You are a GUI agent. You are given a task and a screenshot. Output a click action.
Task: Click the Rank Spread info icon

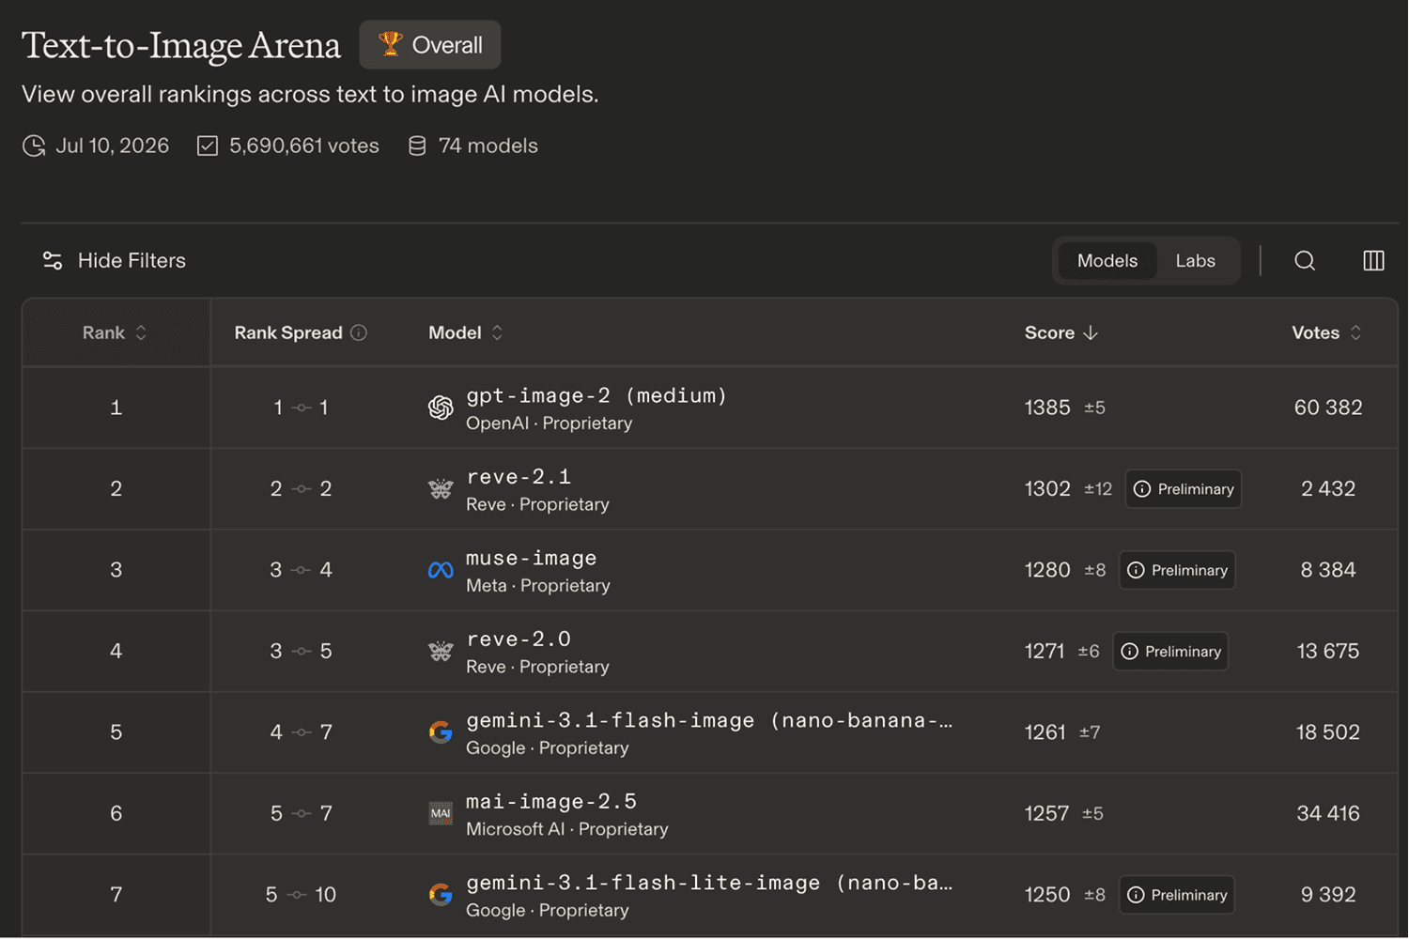[x=359, y=332]
